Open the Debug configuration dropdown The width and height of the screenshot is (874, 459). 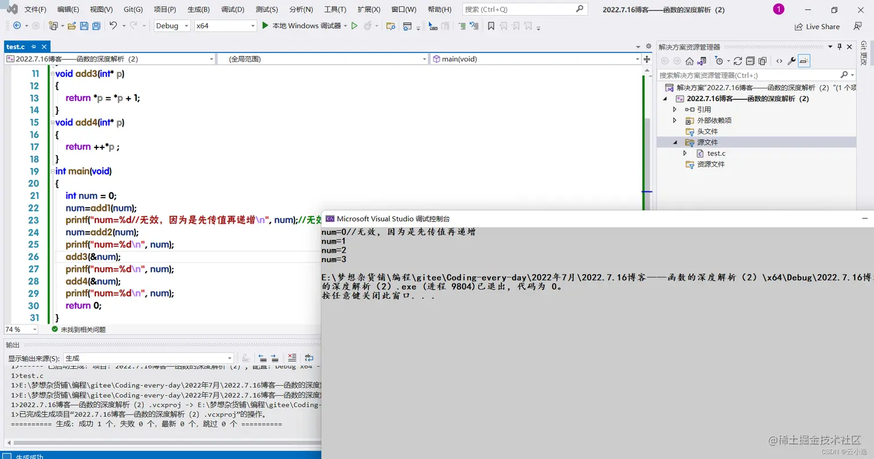[x=172, y=26]
